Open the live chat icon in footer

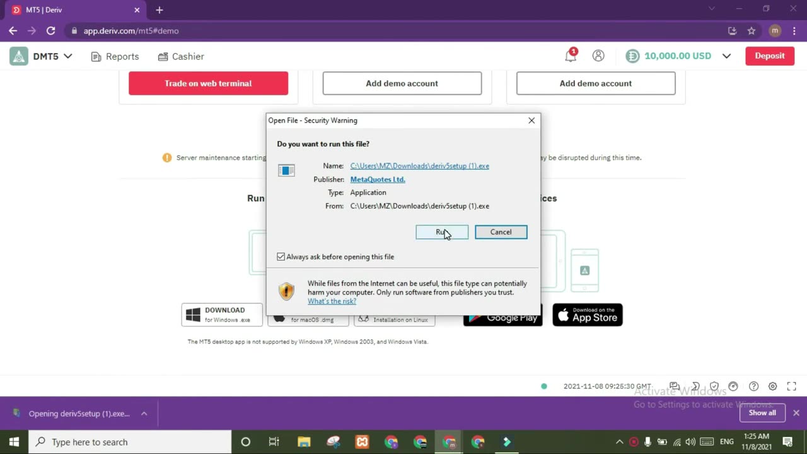pos(675,387)
